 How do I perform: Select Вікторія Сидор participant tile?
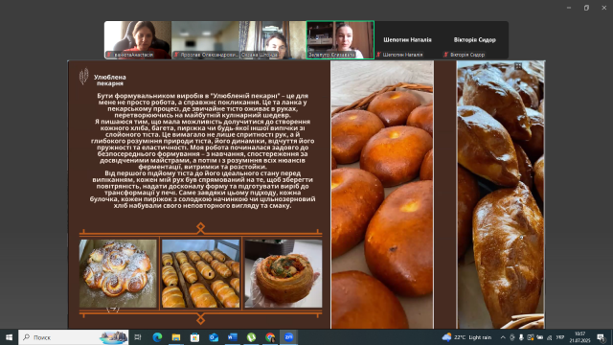[x=475, y=40]
